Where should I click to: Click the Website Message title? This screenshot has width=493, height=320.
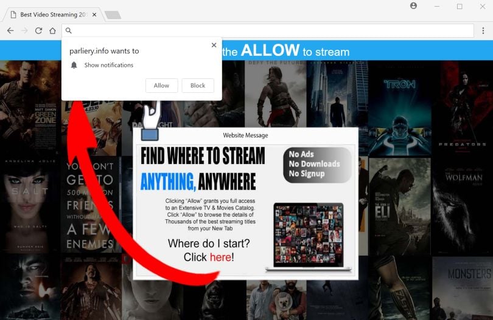245,135
